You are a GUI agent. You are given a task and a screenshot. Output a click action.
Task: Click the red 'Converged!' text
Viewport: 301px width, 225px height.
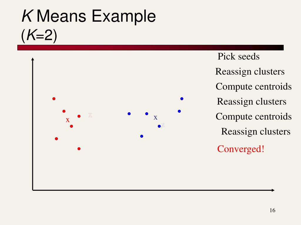241,149
